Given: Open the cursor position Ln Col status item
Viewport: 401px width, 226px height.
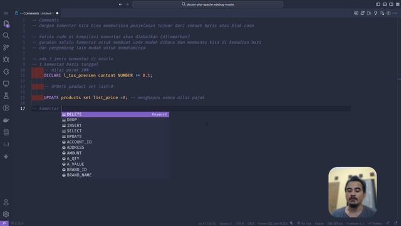Looking at the screenshot, I should (x=207, y=223).
